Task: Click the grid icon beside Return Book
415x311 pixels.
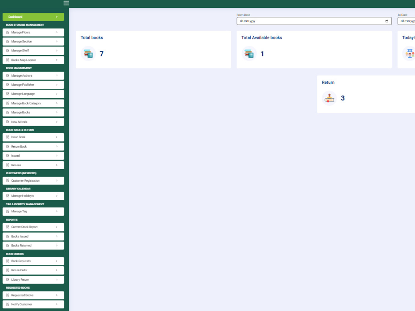Action: [7, 146]
